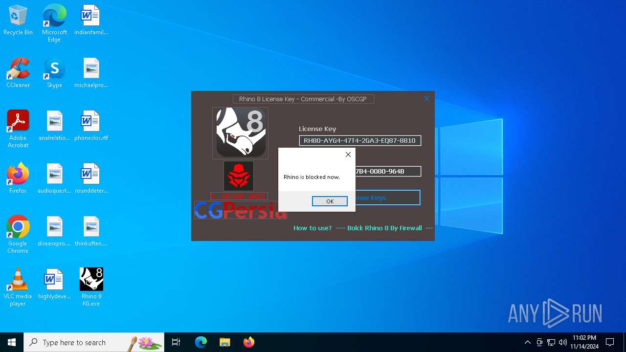The width and height of the screenshot is (626, 352).
Task: Click the Rhino 8 logo in the keygen
Action: [x=240, y=133]
